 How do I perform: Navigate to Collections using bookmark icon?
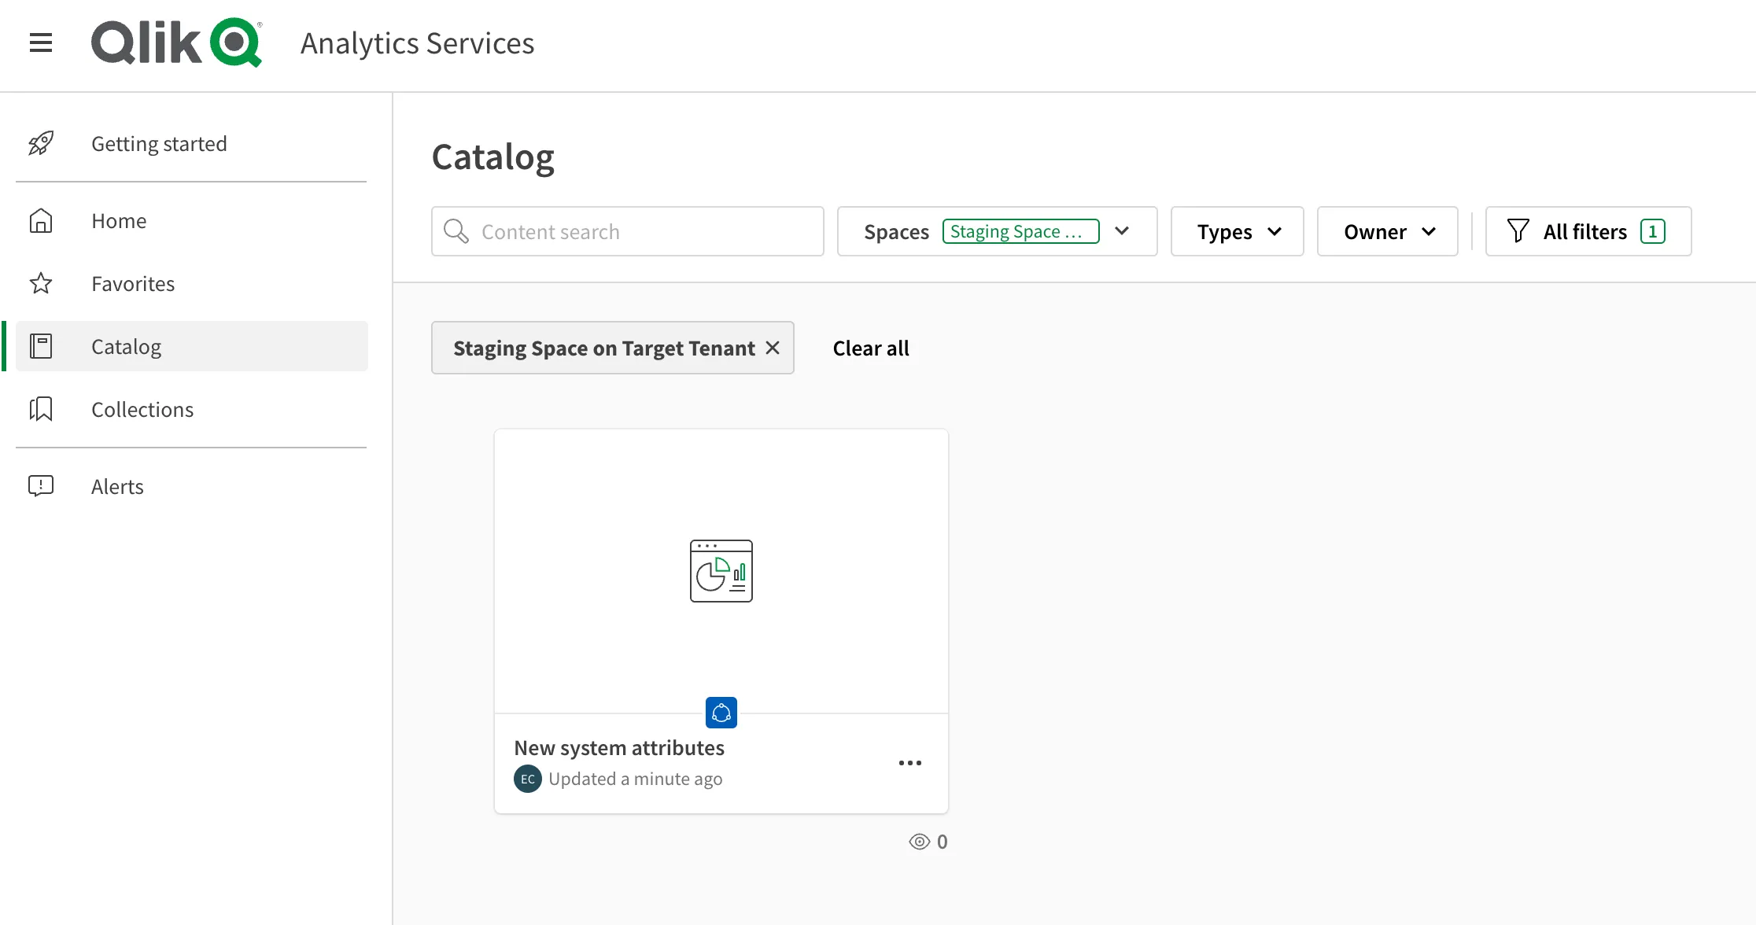(42, 408)
